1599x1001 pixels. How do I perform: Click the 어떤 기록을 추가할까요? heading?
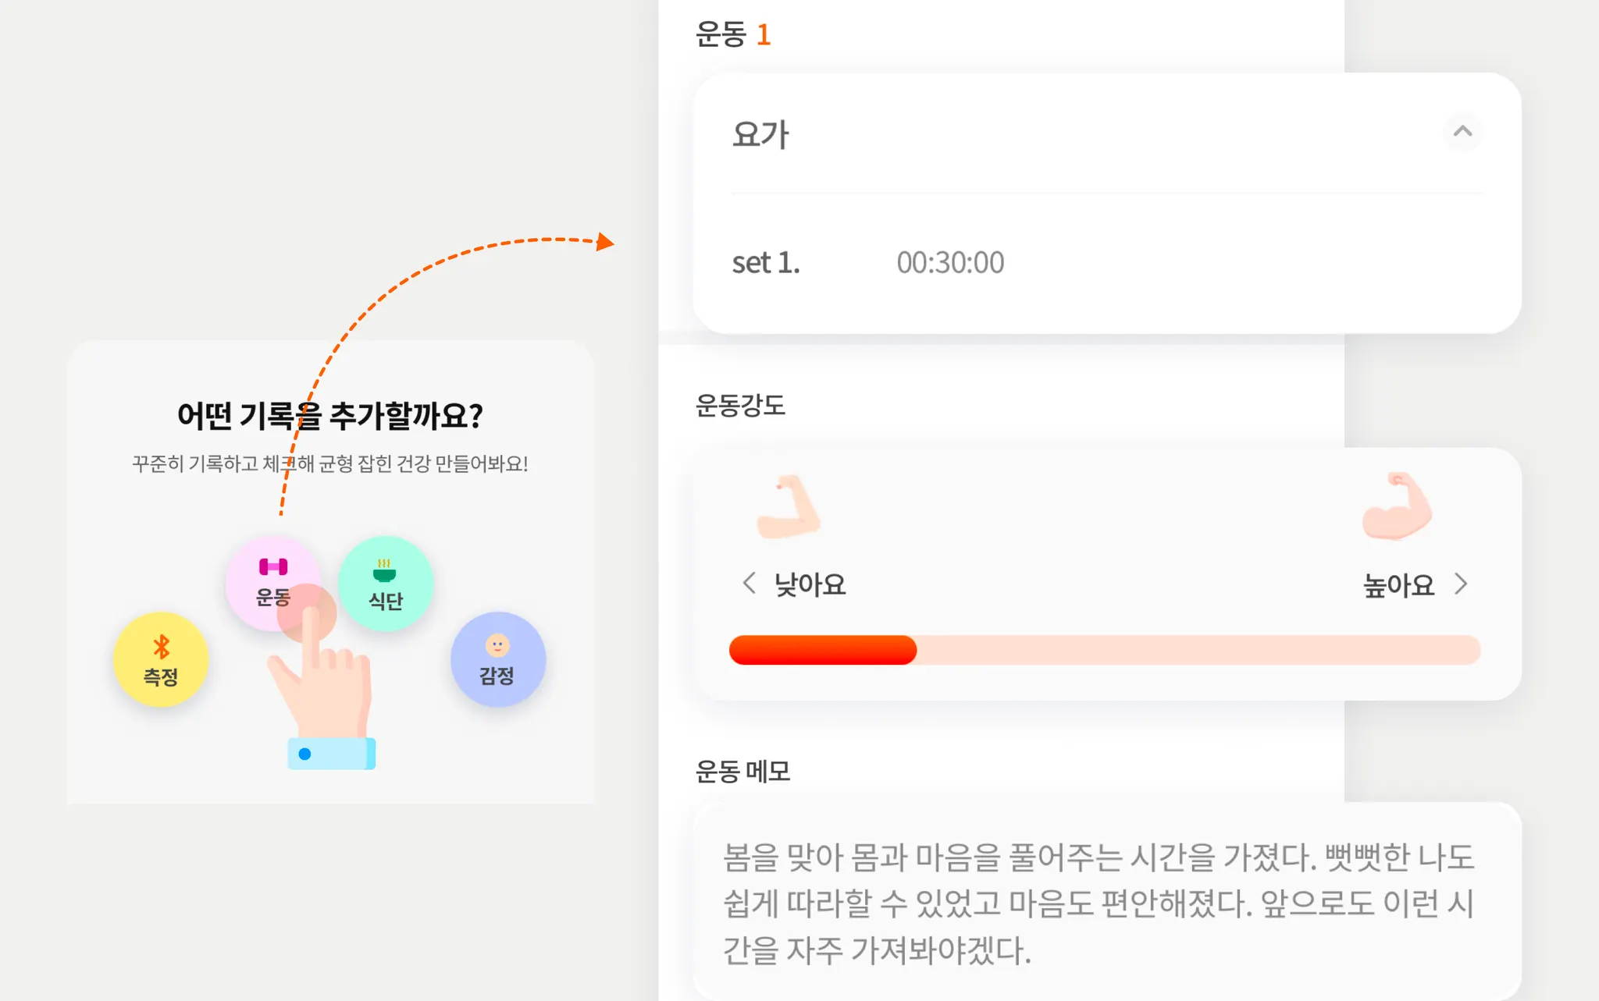(x=329, y=415)
